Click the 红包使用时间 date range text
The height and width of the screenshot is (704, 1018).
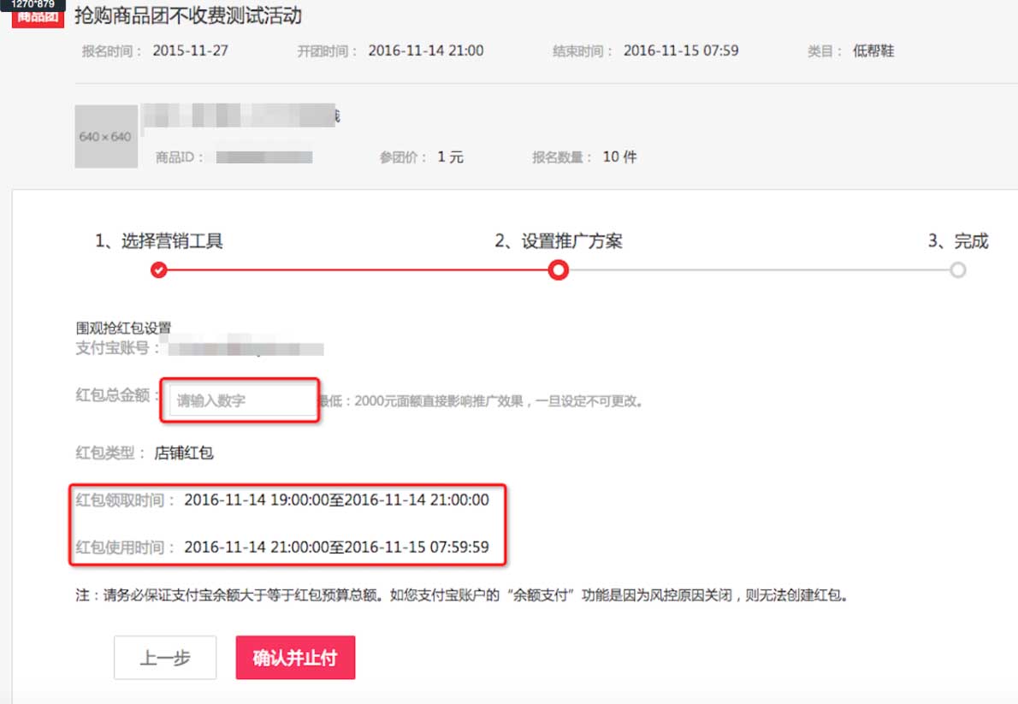pyautogui.click(x=336, y=547)
